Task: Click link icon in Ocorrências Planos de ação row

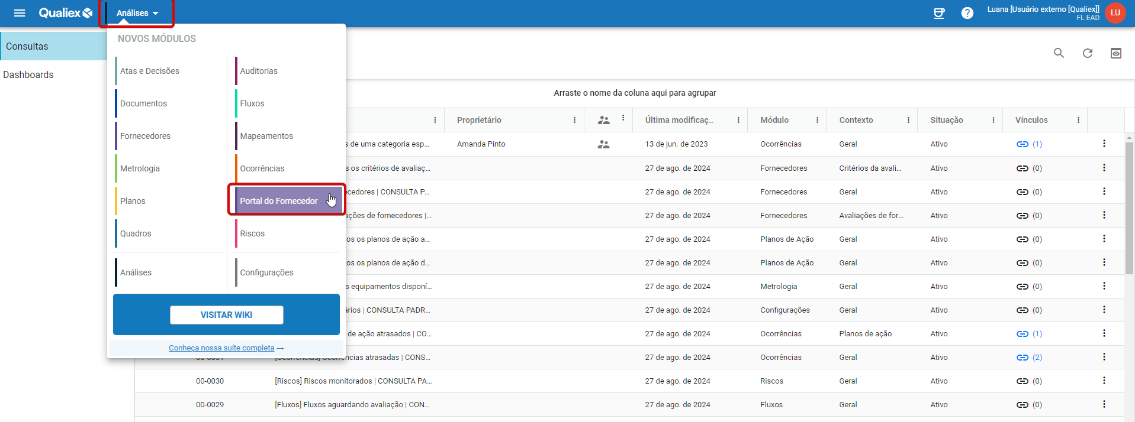Action: pyautogui.click(x=1023, y=334)
